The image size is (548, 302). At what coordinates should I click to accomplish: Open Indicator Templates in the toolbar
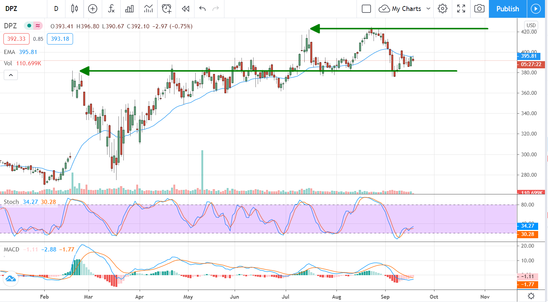point(148,9)
